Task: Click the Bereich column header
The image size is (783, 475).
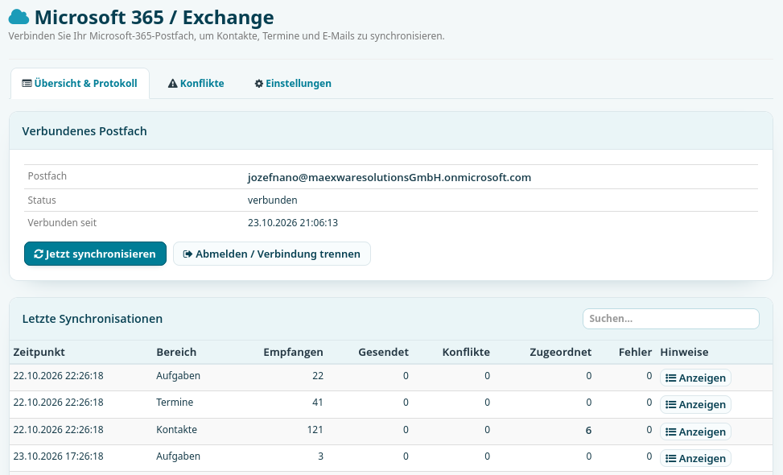Action: pyautogui.click(x=176, y=352)
